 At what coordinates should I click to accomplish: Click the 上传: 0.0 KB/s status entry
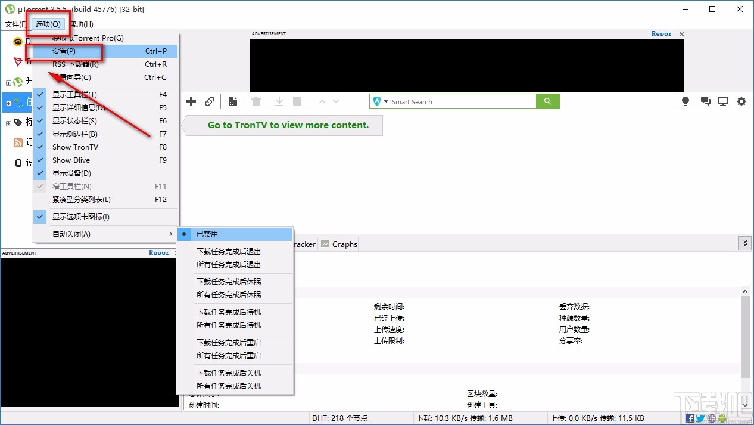tap(597, 418)
